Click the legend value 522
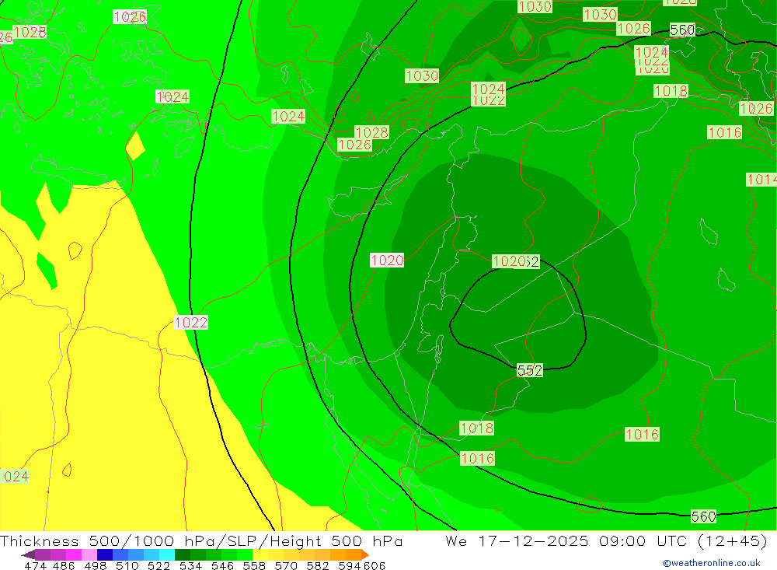 [x=159, y=565]
